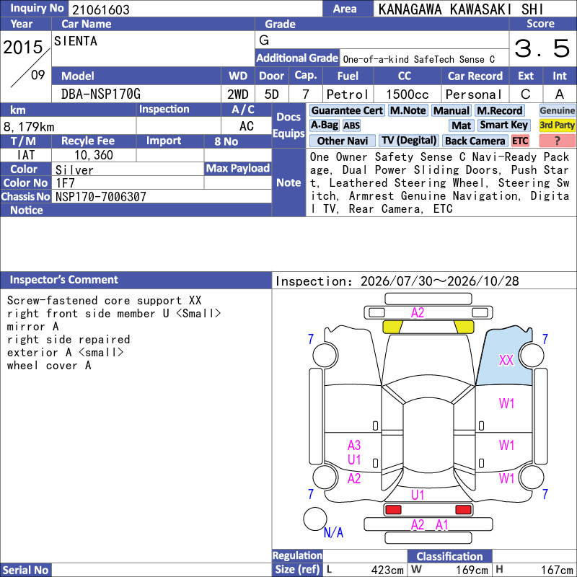The width and height of the screenshot is (577, 577).
Task: Click the XX mark on blue fender
Action: (x=506, y=360)
